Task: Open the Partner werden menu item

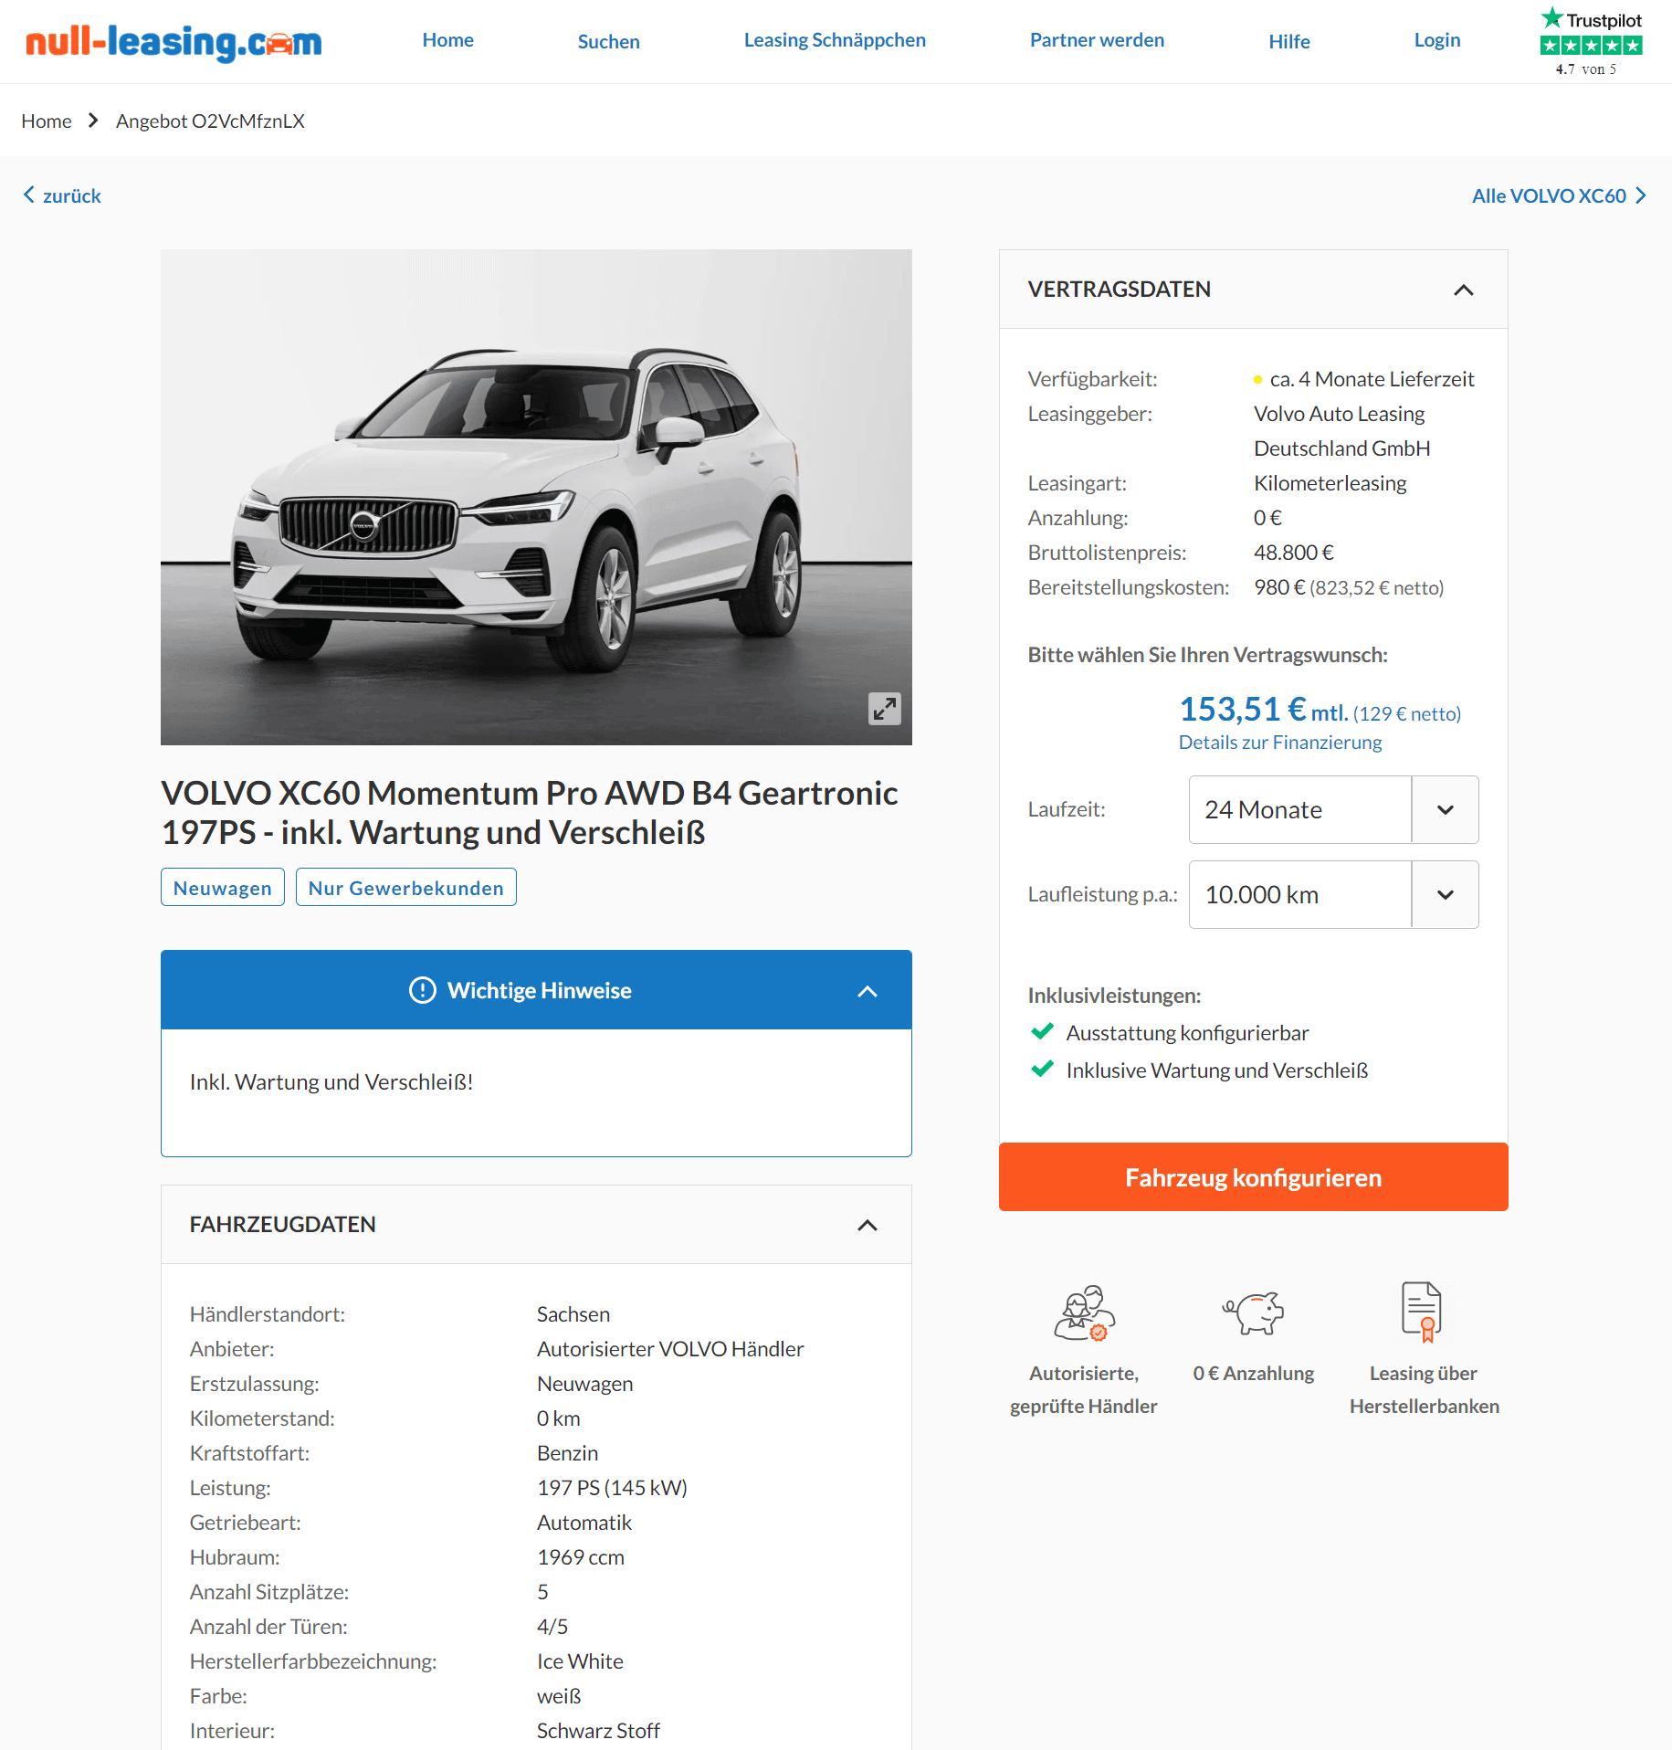Action: 1097,40
